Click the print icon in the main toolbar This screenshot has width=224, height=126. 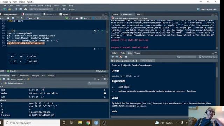pyautogui.click(x=26, y=9)
